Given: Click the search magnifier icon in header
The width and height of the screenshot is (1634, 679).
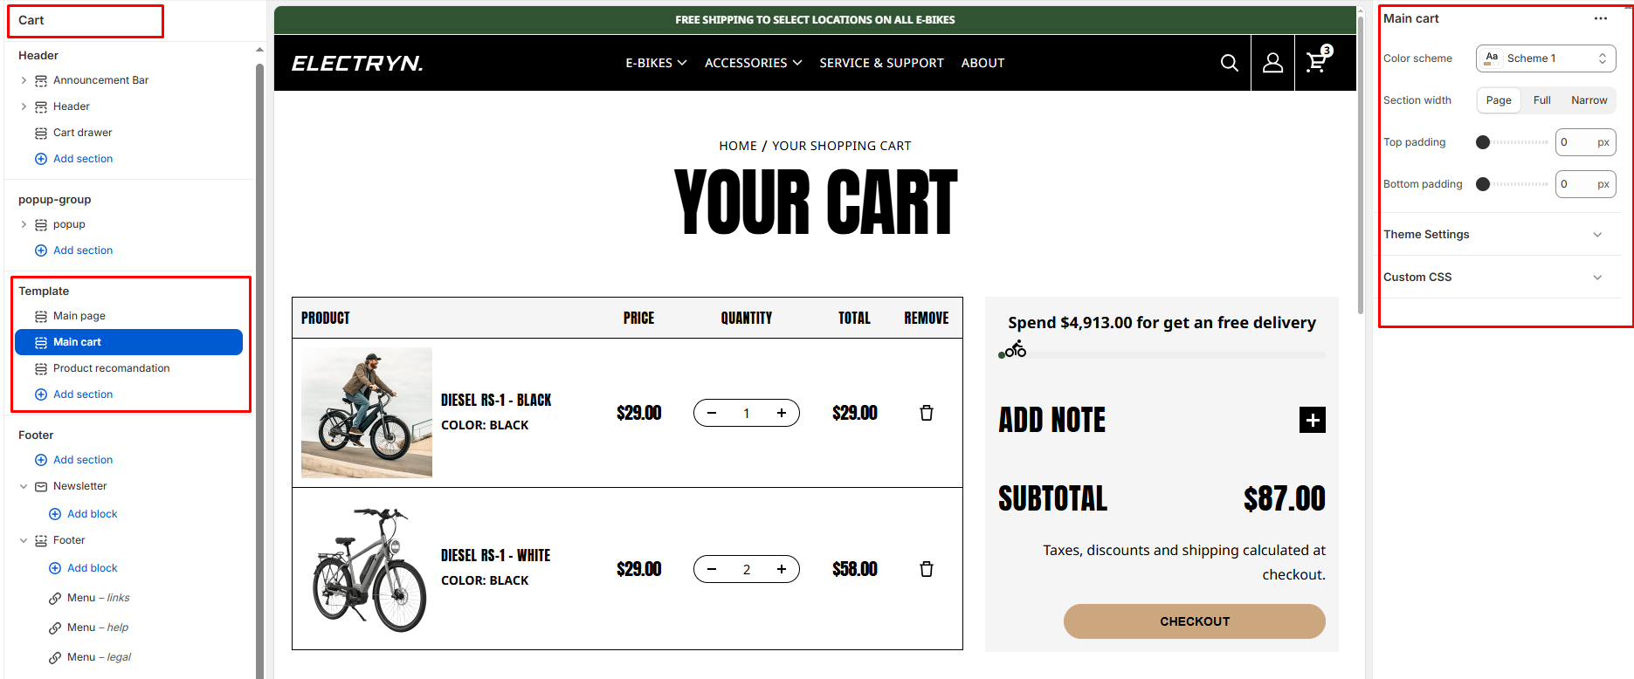Looking at the screenshot, I should pos(1229,63).
